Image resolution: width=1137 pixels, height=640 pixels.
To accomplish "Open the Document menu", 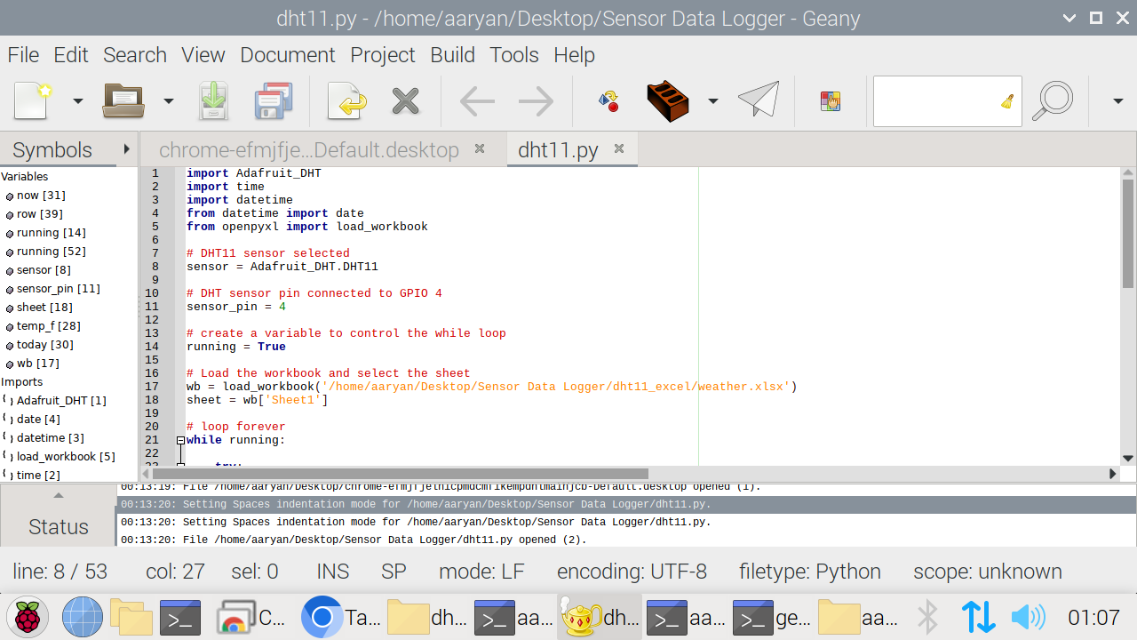I will [x=288, y=55].
